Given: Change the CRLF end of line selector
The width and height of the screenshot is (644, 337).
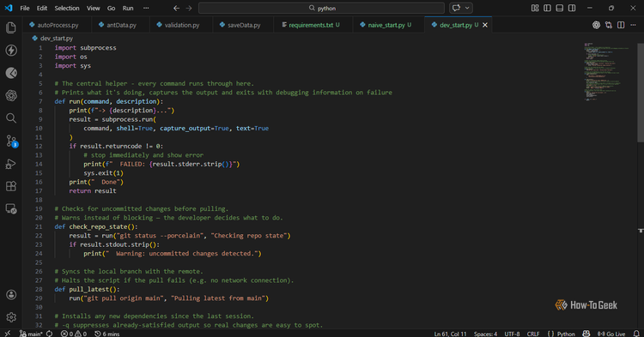Looking at the screenshot, I should [533, 334].
